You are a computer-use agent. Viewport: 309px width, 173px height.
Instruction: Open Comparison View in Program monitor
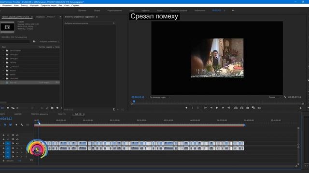click(253, 108)
